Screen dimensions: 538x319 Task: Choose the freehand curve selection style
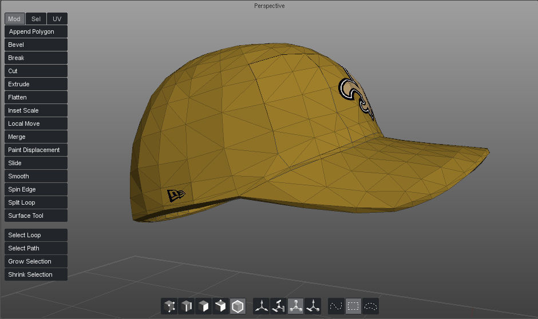click(337, 306)
